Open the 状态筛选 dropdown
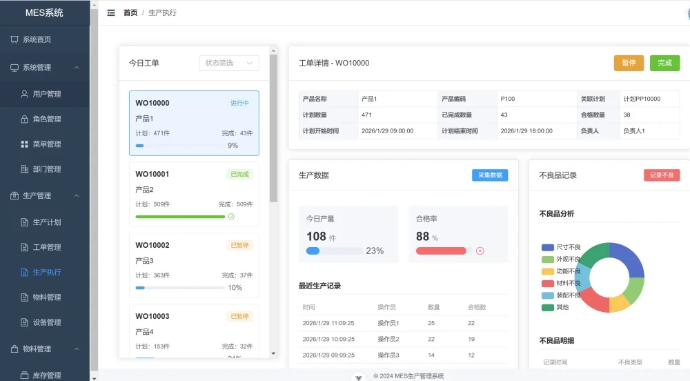The height and width of the screenshot is (381, 690). [x=228, y=63]
